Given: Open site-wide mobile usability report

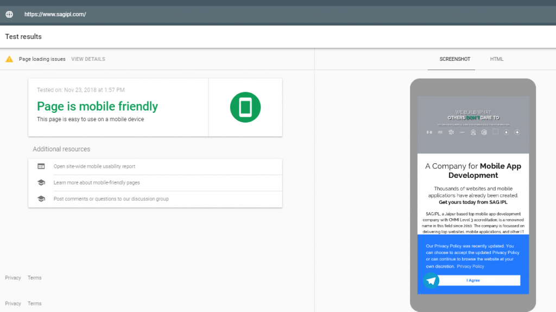Looking at the screenshot, I should 94,167.
